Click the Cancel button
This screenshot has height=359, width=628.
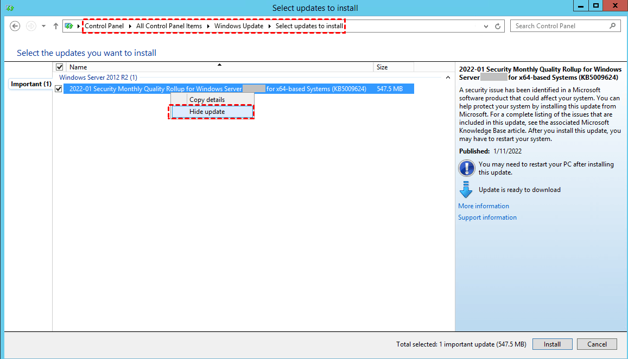point(597,344)
